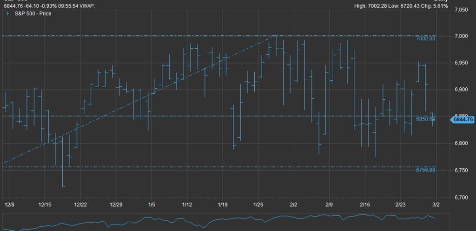Select the 6850.62 horizontal line label

(425, 119)
